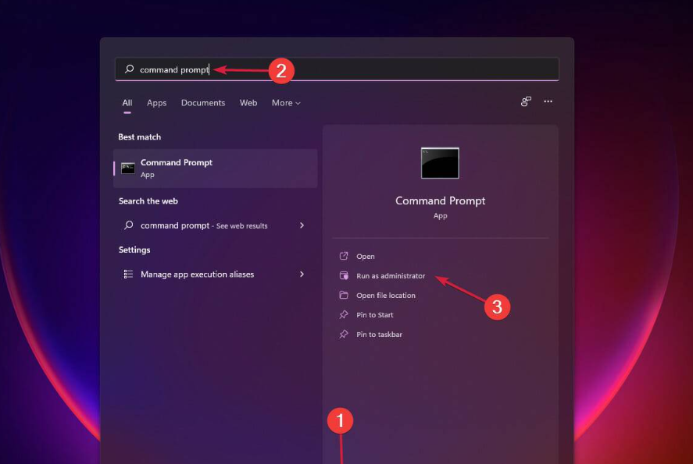Click the "Best match" heading text
This screenshot has height=464, width=693.
click(140, 137)
